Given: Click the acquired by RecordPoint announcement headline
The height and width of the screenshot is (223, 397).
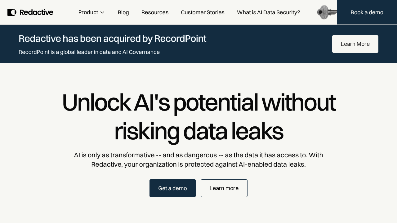Looking at the screenshot, I should (x=112, y=39).
